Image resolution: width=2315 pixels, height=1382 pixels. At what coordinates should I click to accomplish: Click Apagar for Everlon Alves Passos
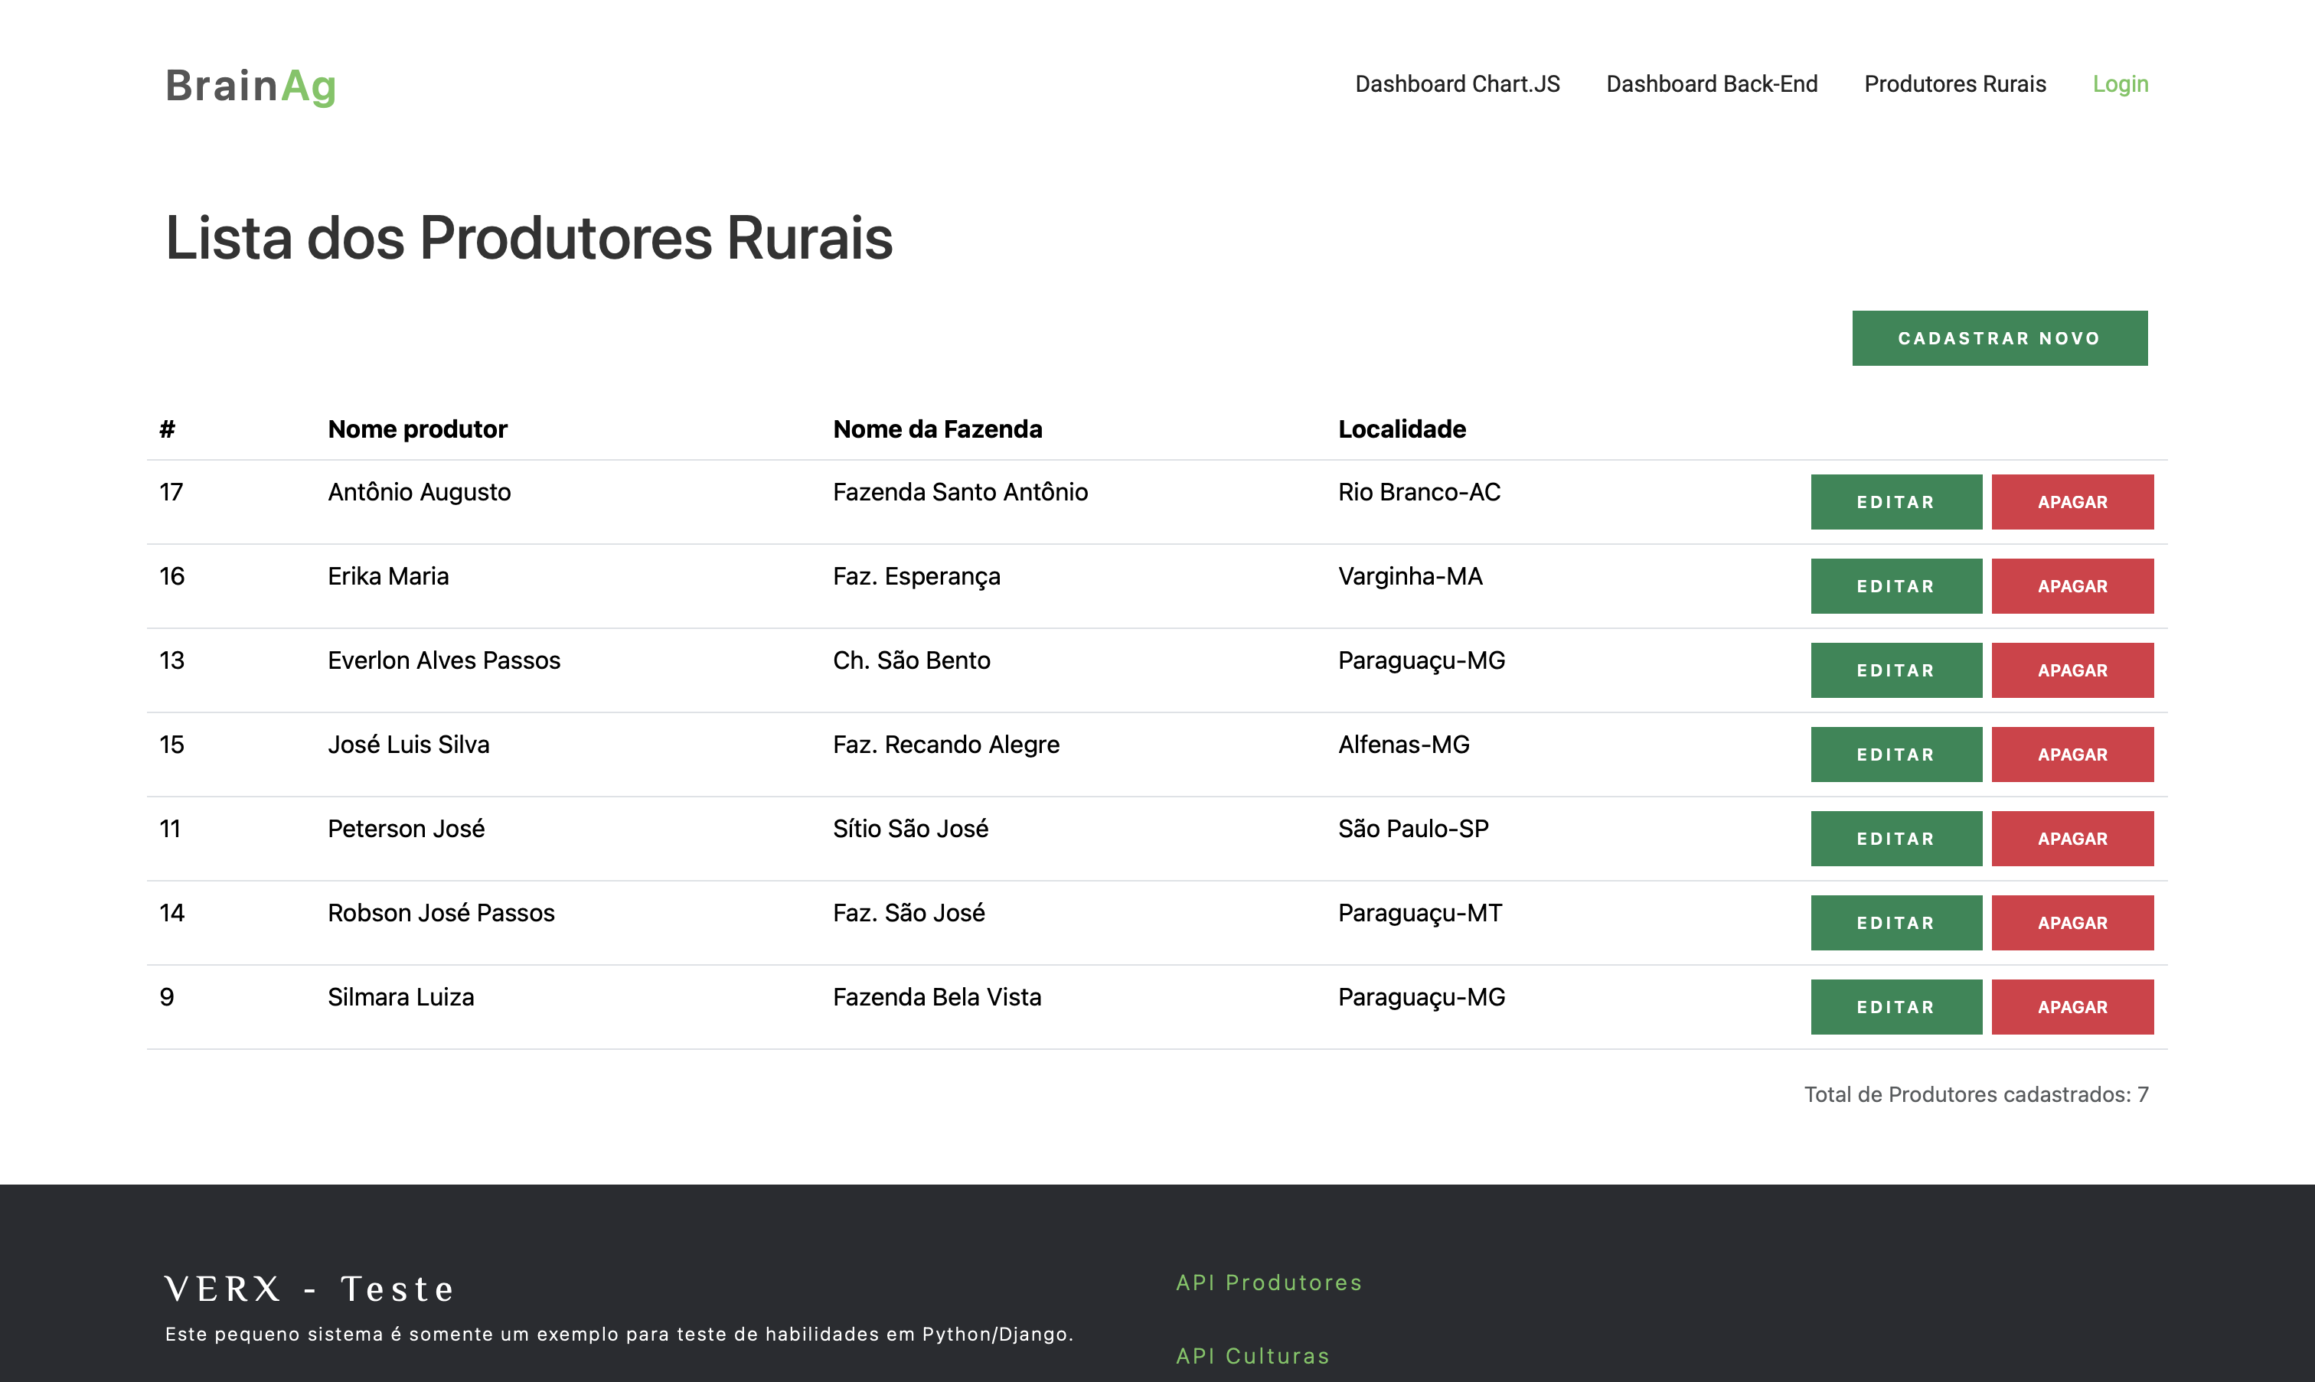[x=2072, y=670]
